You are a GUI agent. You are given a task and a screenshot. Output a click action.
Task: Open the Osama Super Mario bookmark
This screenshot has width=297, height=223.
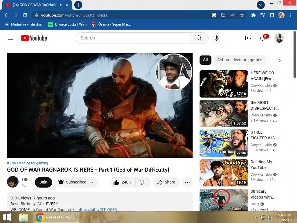click(111, 24)
